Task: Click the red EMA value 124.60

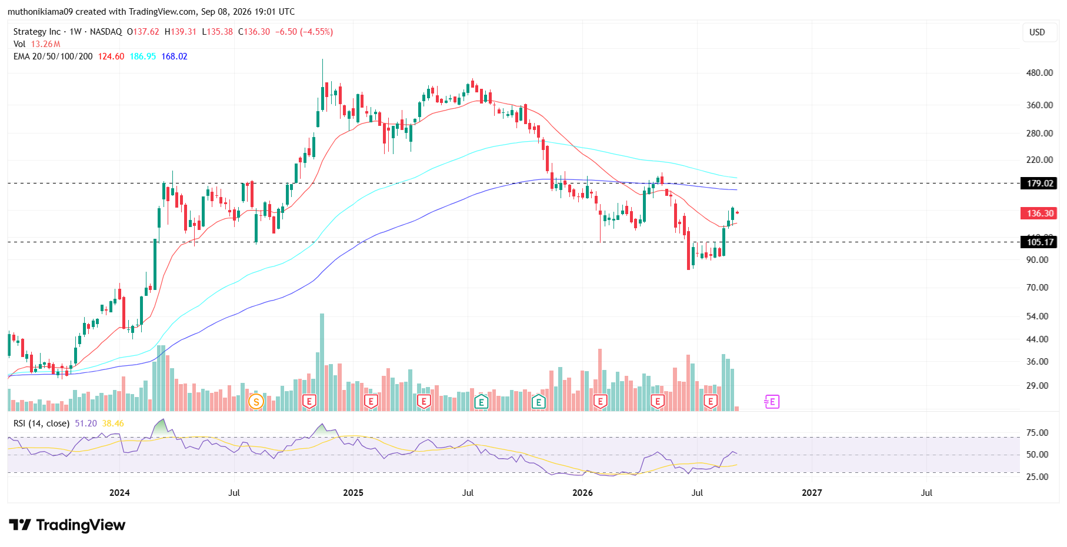Action: [x=111, y=56]
